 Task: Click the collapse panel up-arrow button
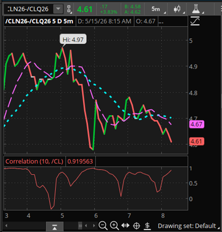click(54, 227)
